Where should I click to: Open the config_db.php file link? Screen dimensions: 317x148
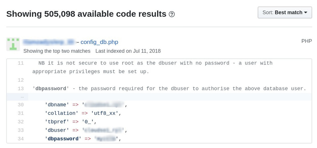click(x=99, y=42)
